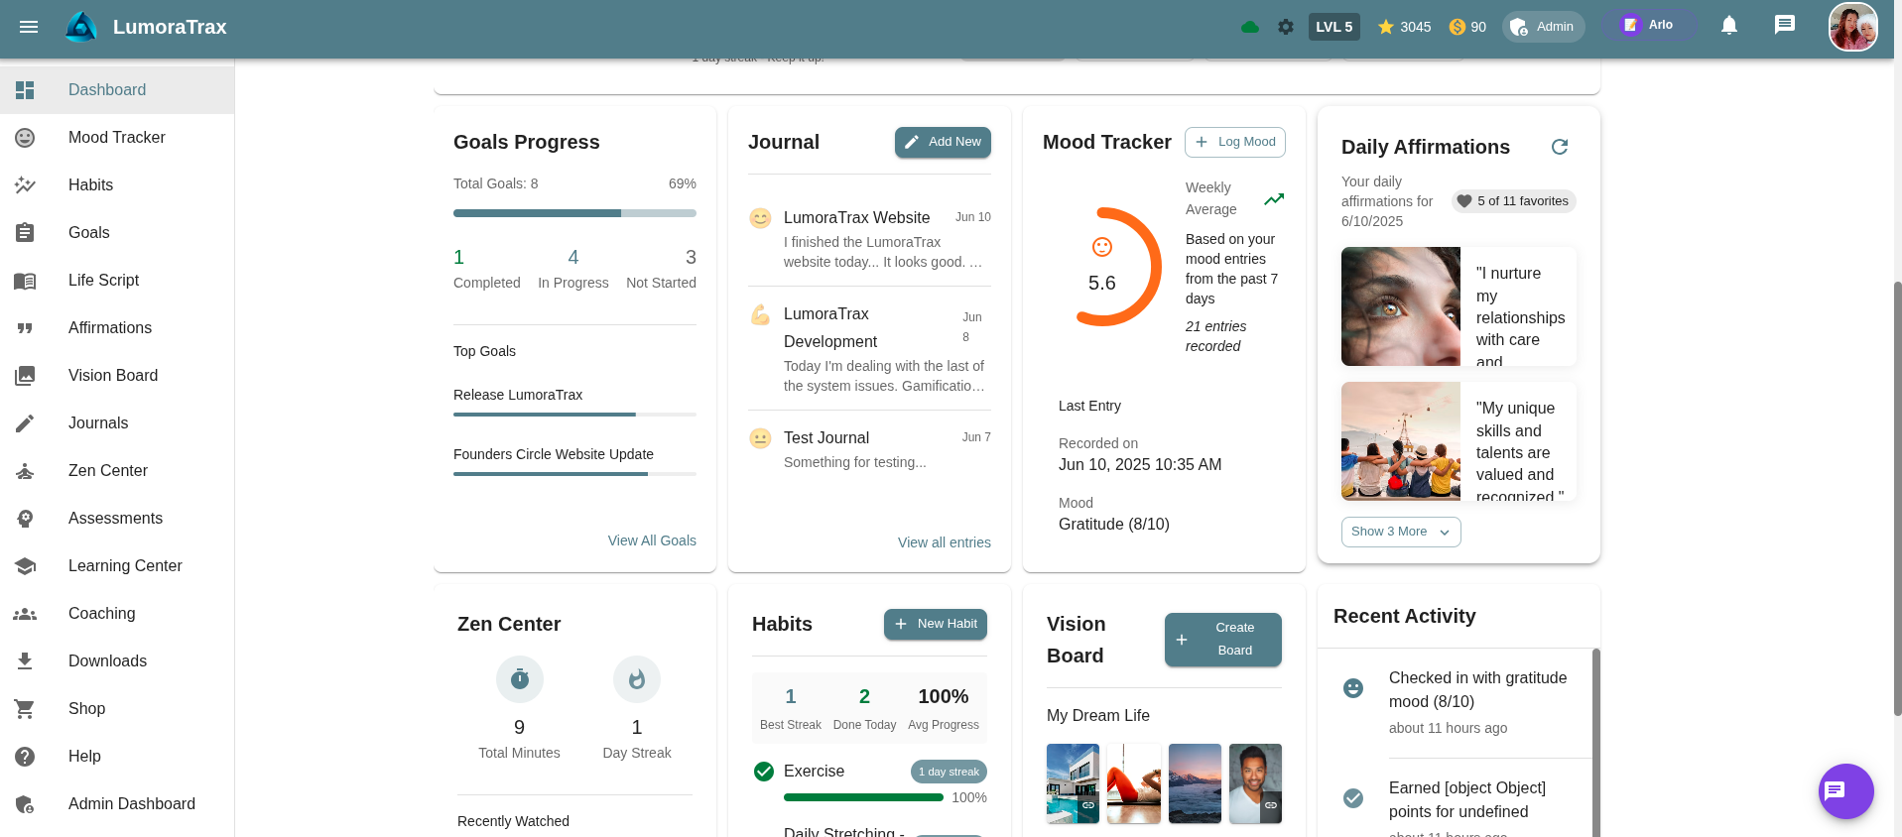Click the LVL 5 badge

[1333, 27]
